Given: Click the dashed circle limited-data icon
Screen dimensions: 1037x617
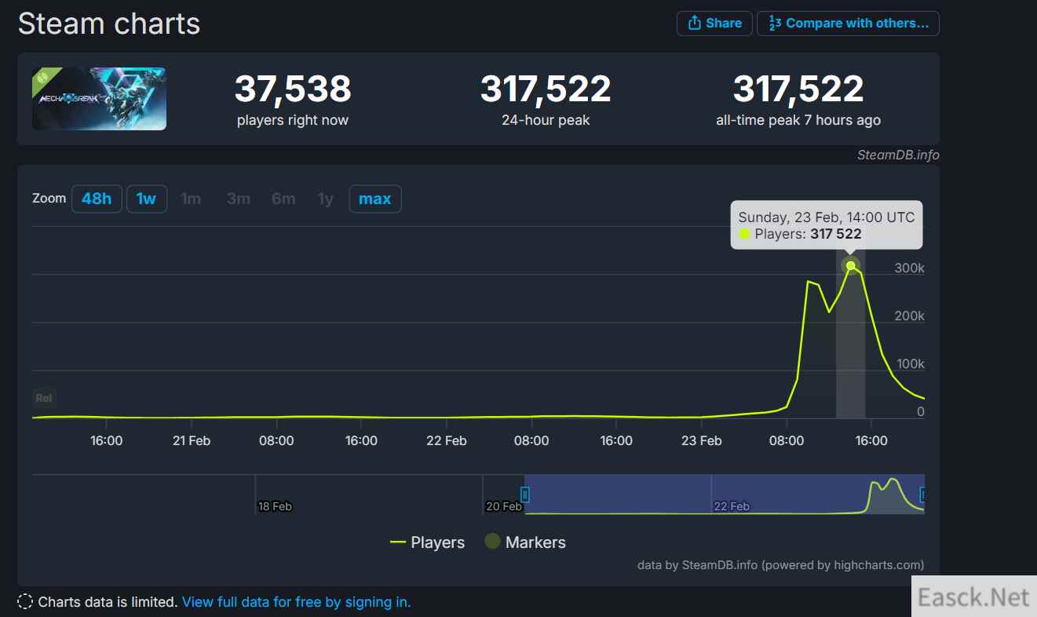Looking at the screenshot, I should (25, 602).
